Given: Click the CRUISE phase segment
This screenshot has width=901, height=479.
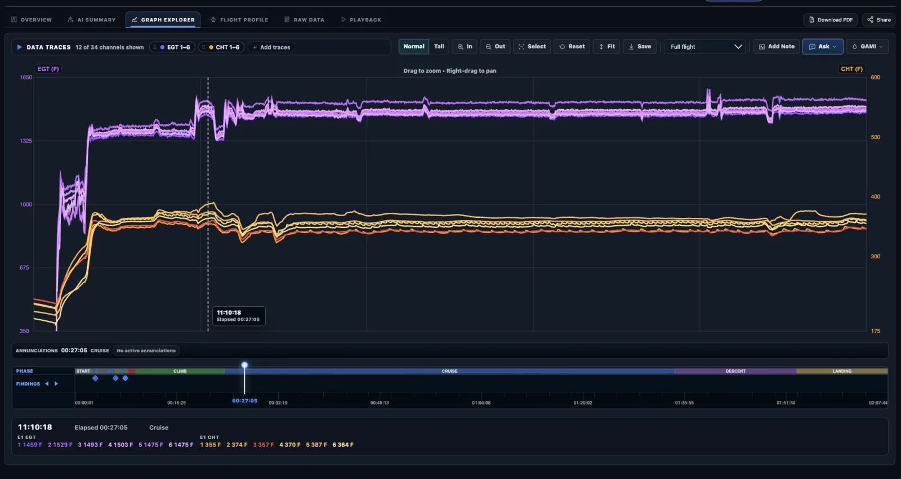Looking at the screenshot, I should click(x=449, y=371).
